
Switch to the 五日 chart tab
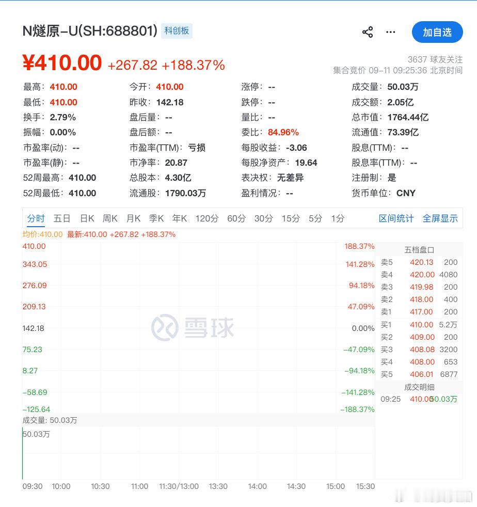coord(62,218)
